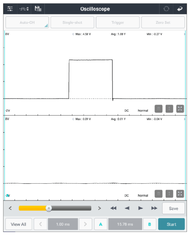Maximize the top channel graph
The width and height of the screenshot is (190, 235).
point(180,109)
